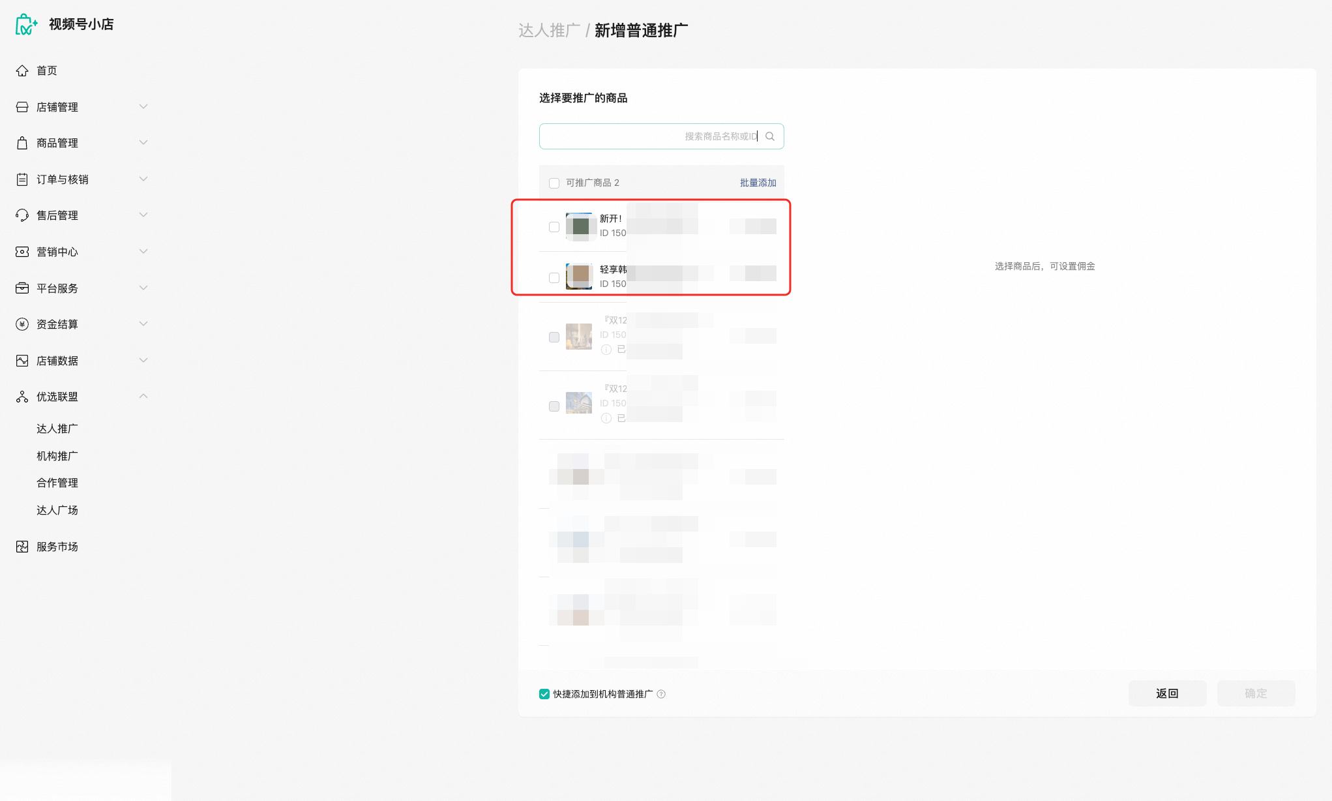Expand the 订单与核销 menu chevron
The height and width of the screenshot is (801, 1332).
(143, 179)
